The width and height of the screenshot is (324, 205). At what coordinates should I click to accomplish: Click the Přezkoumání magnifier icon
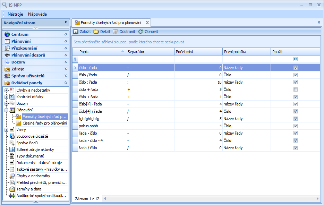[x=7, y=48]
